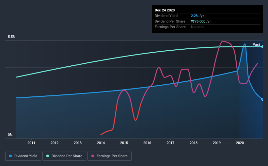Screen dimensions: 268x166
Task: Click the Dec 24 2020 tooltip date
Action: (165, 10)
